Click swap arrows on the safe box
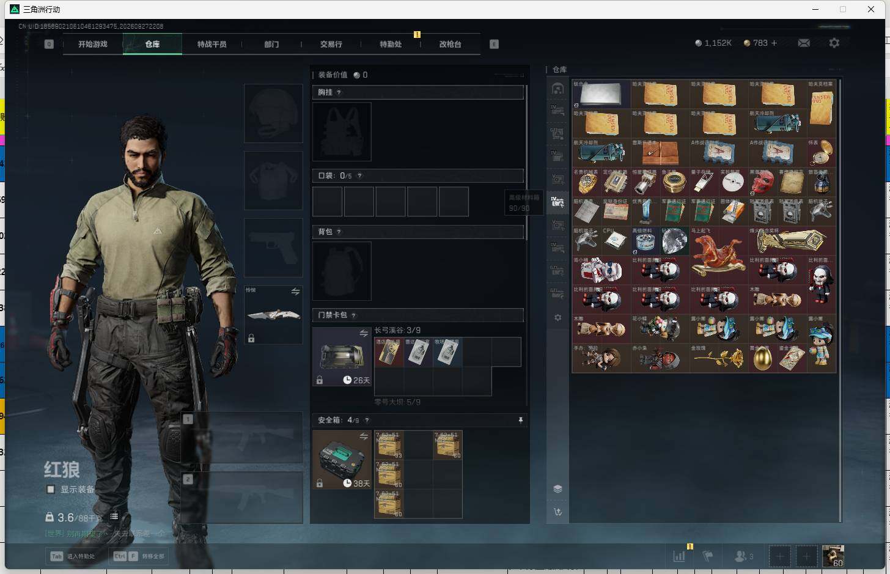The height and width of the screenshot is (574, 890). (364, 436)
